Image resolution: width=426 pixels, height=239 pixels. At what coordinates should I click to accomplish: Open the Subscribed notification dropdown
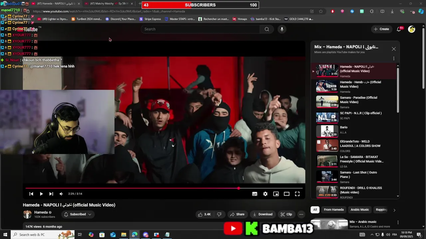click(x=78, y=214)
